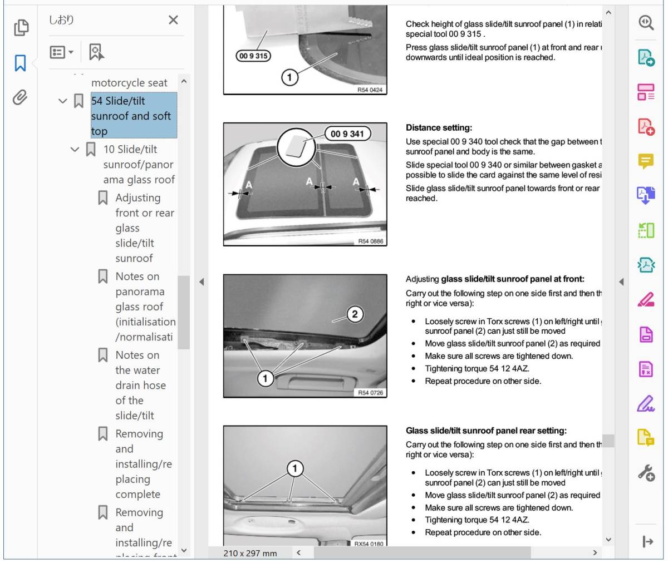Click the 'Distance setting:' heading text

point(439,128)
